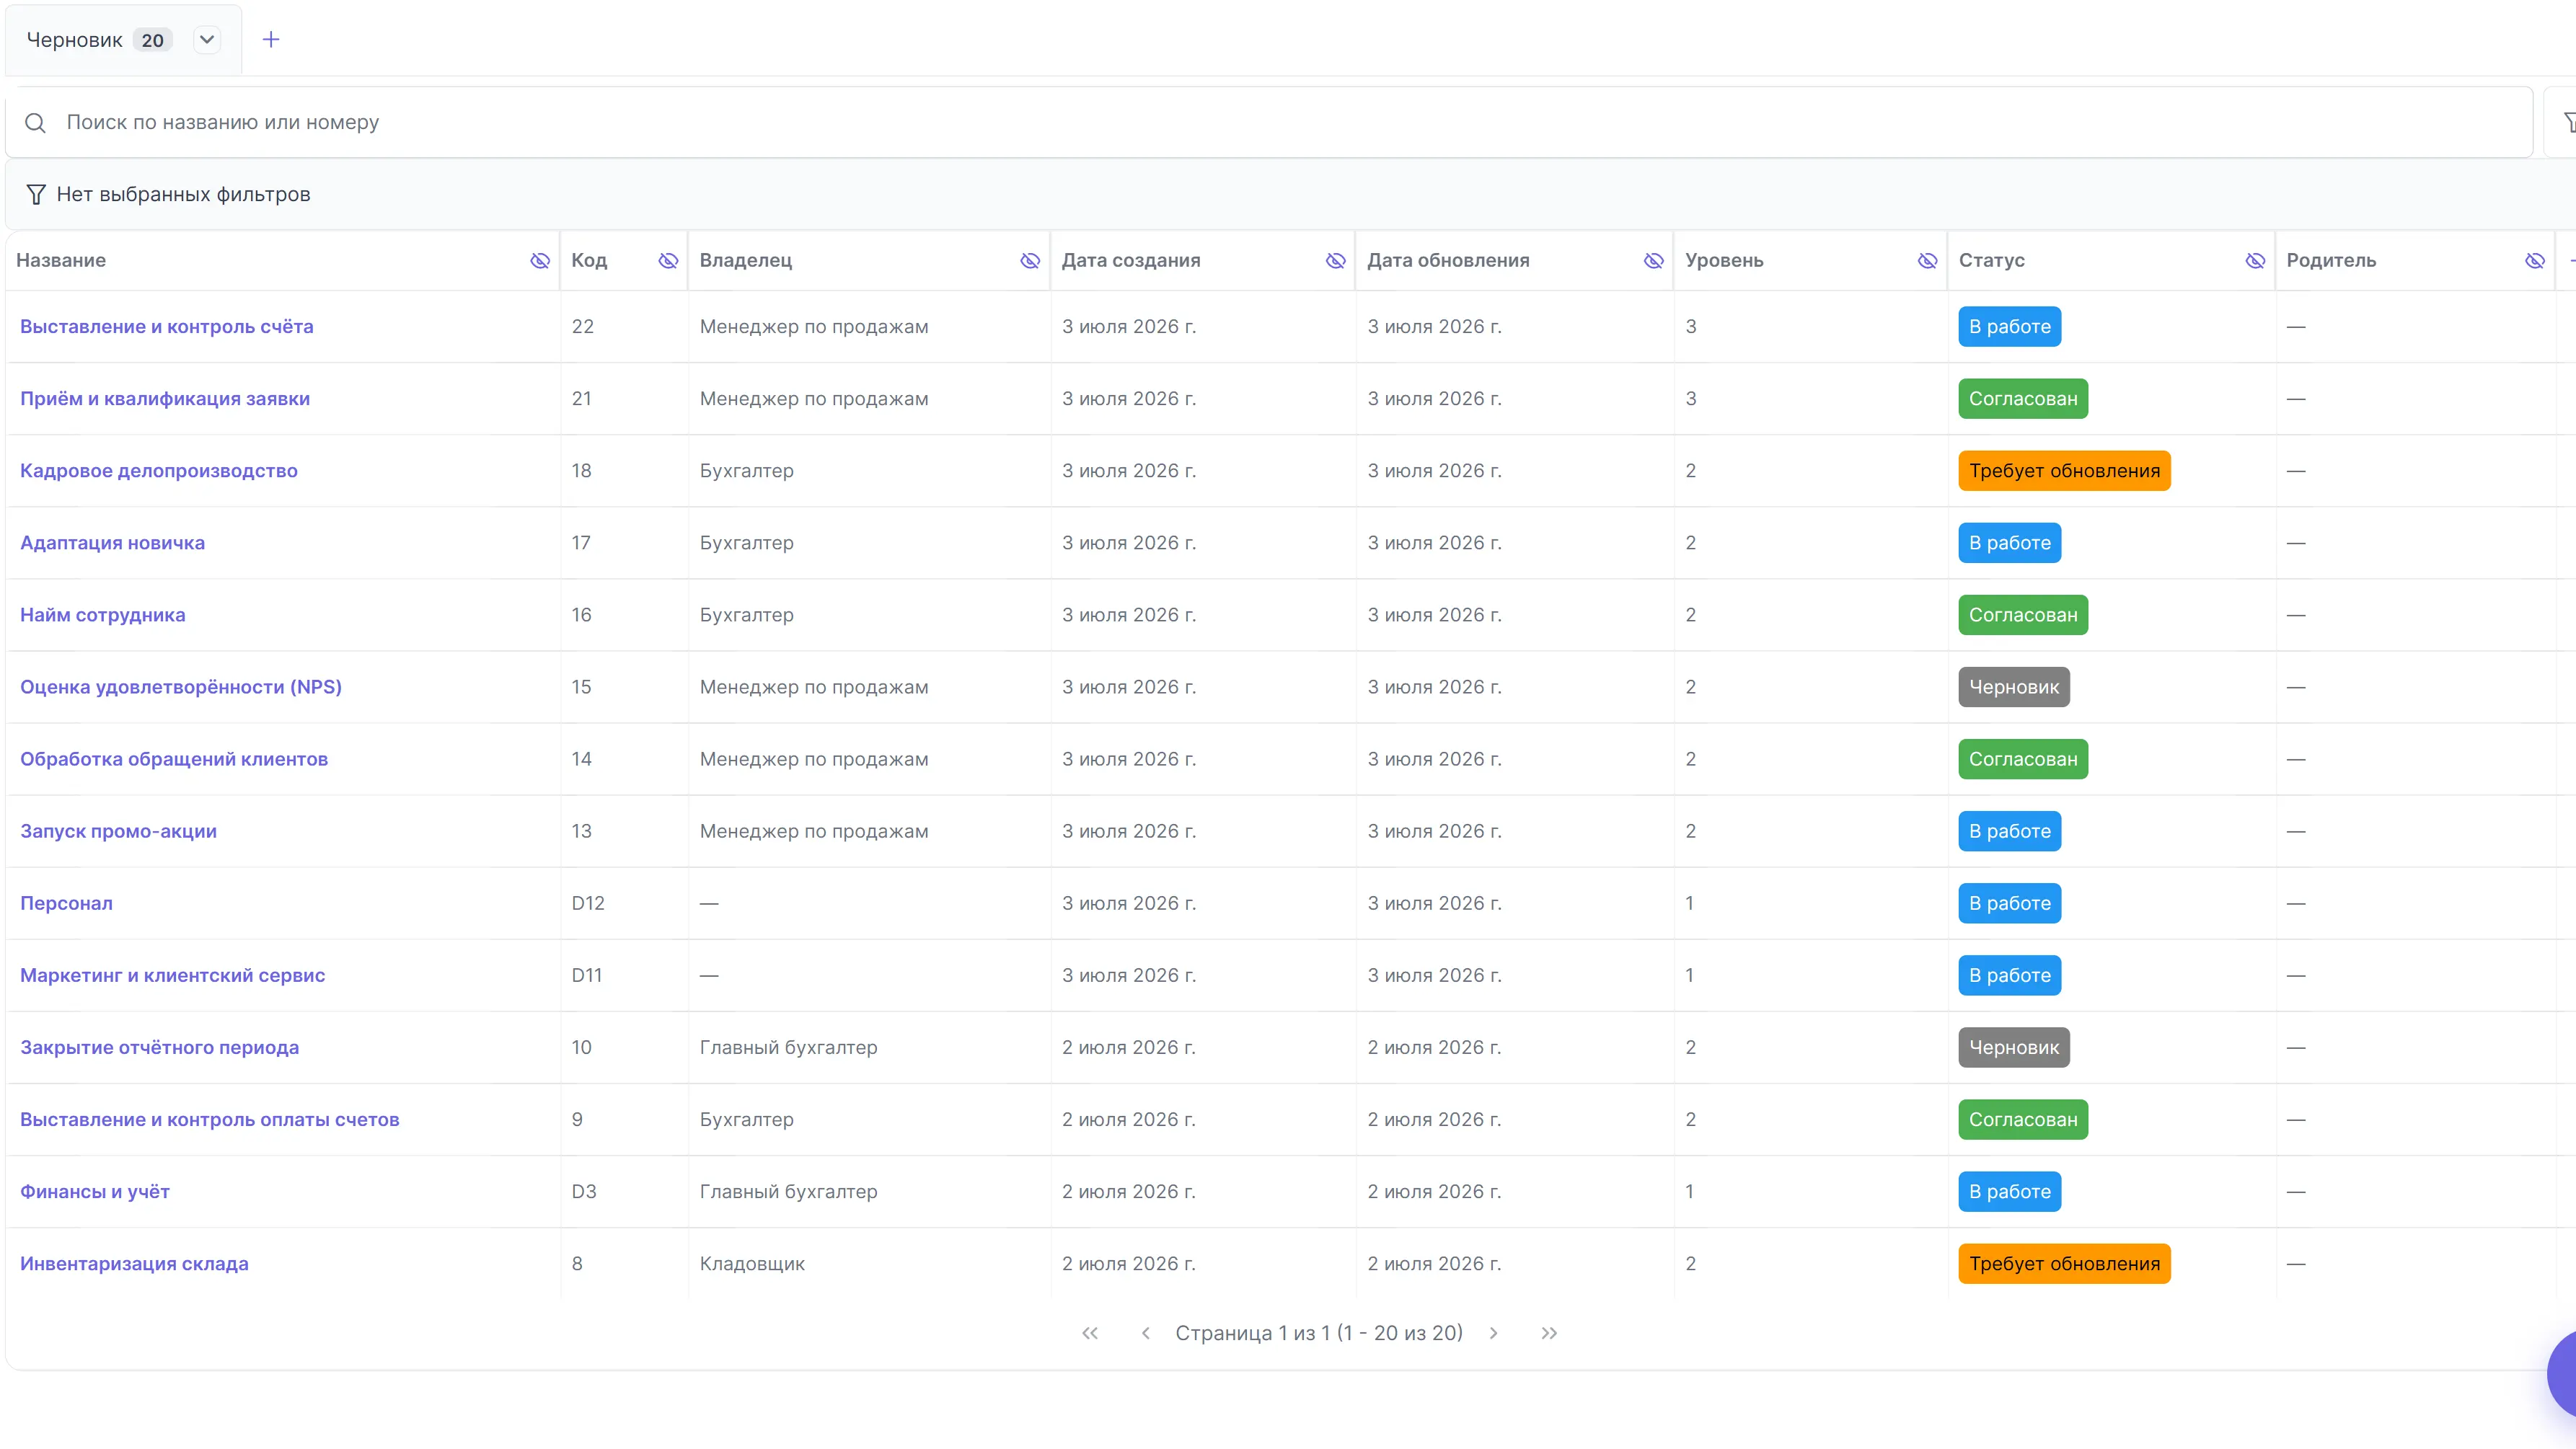Click orange 'Требует обновления' badge for Инвентаризация склада
Image resolution: width=2576 pixels, height=1449 pixels.
pos(2064,1263)
